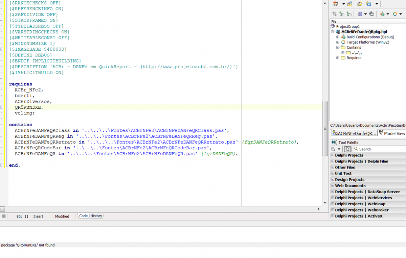Collapse the ACBrNFeDanfeQRpkg.bpl tree node
The height and width of the screenshot is (258, 406).
click(333, 32)
